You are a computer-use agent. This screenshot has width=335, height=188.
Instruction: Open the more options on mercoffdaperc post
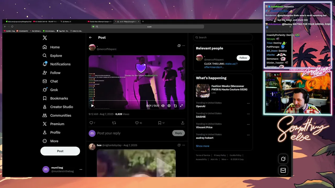click(183, 45)
